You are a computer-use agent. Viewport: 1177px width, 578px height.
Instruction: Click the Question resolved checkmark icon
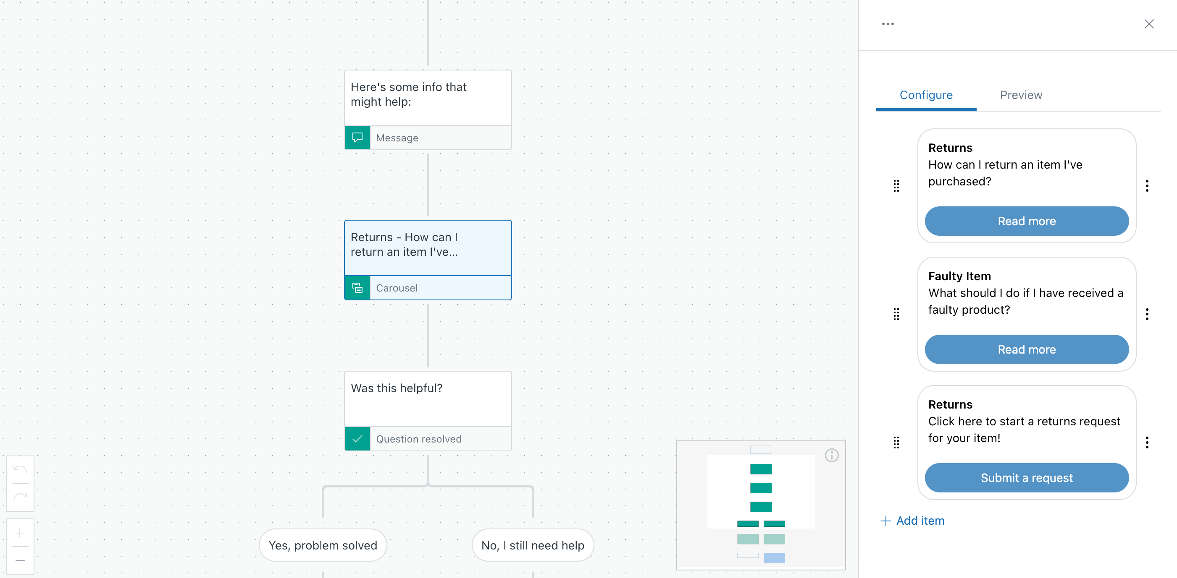(x=357, y=438)
